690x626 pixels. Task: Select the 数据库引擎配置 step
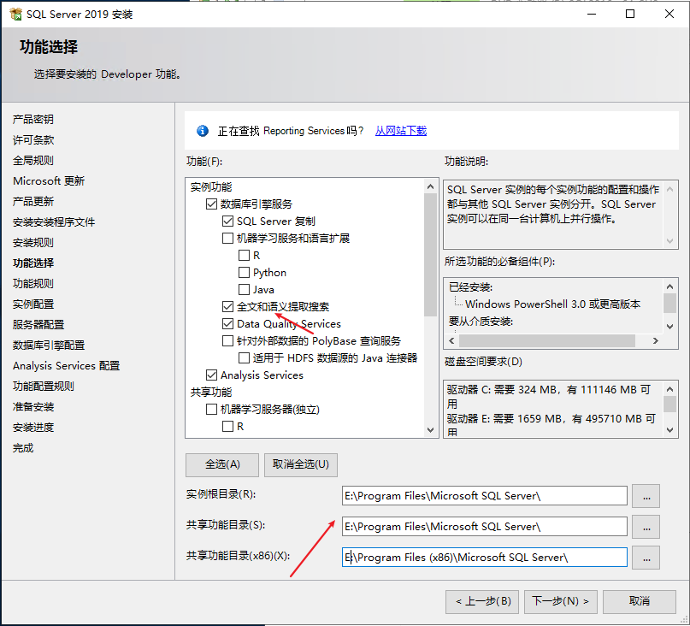pos(49,345)
